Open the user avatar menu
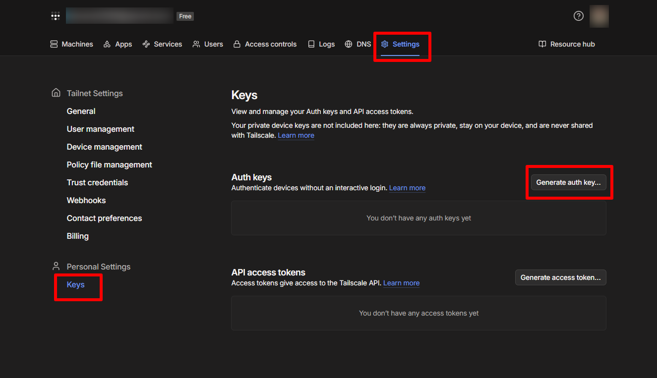This screenshot has height=378, width=657. click(598, 16)
